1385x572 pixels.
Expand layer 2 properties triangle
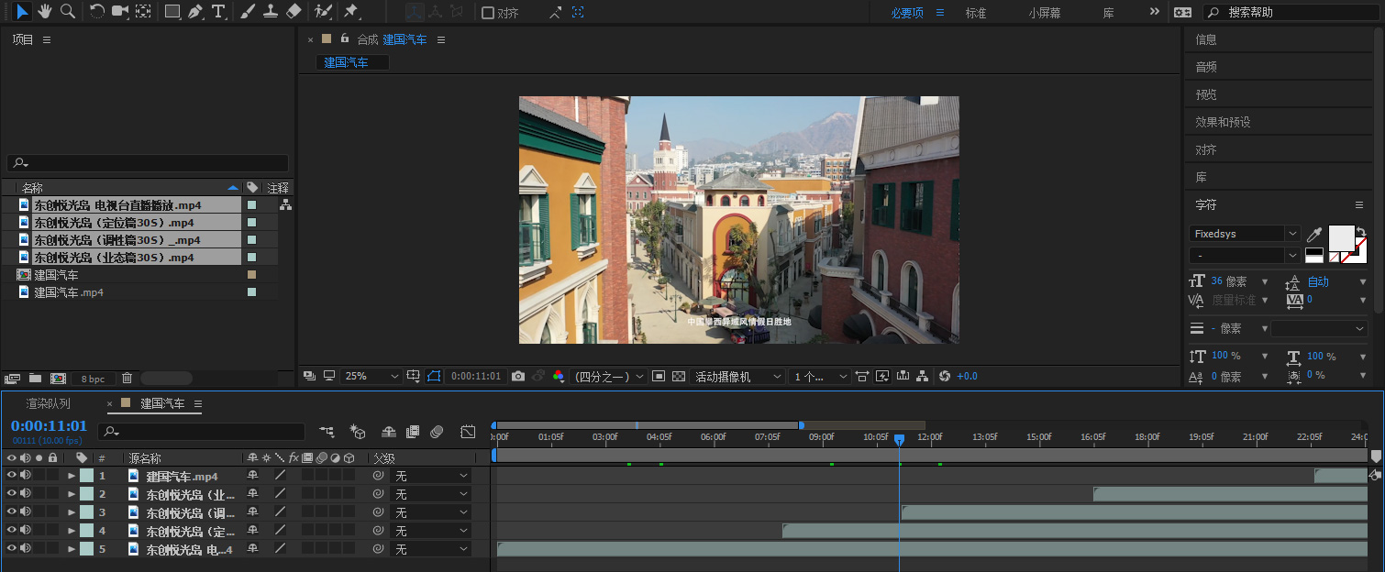[72, 494]
